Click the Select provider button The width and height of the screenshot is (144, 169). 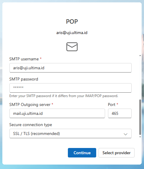click(117, 153)
